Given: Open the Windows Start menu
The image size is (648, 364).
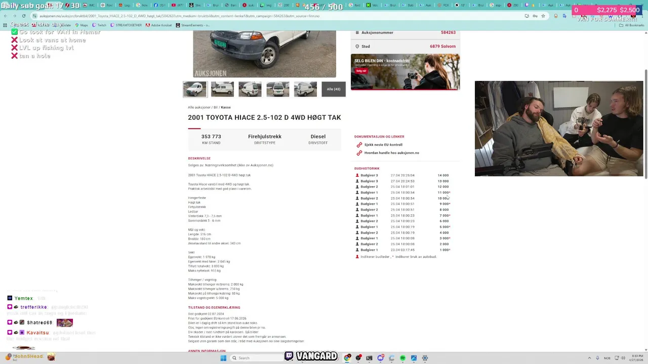Looking at the screenshot, I should point(223,358).
